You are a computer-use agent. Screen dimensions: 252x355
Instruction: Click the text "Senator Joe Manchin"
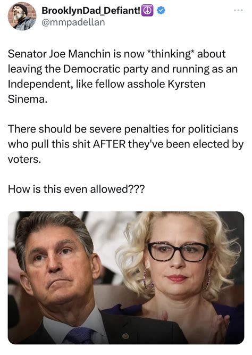coord(59,54)
